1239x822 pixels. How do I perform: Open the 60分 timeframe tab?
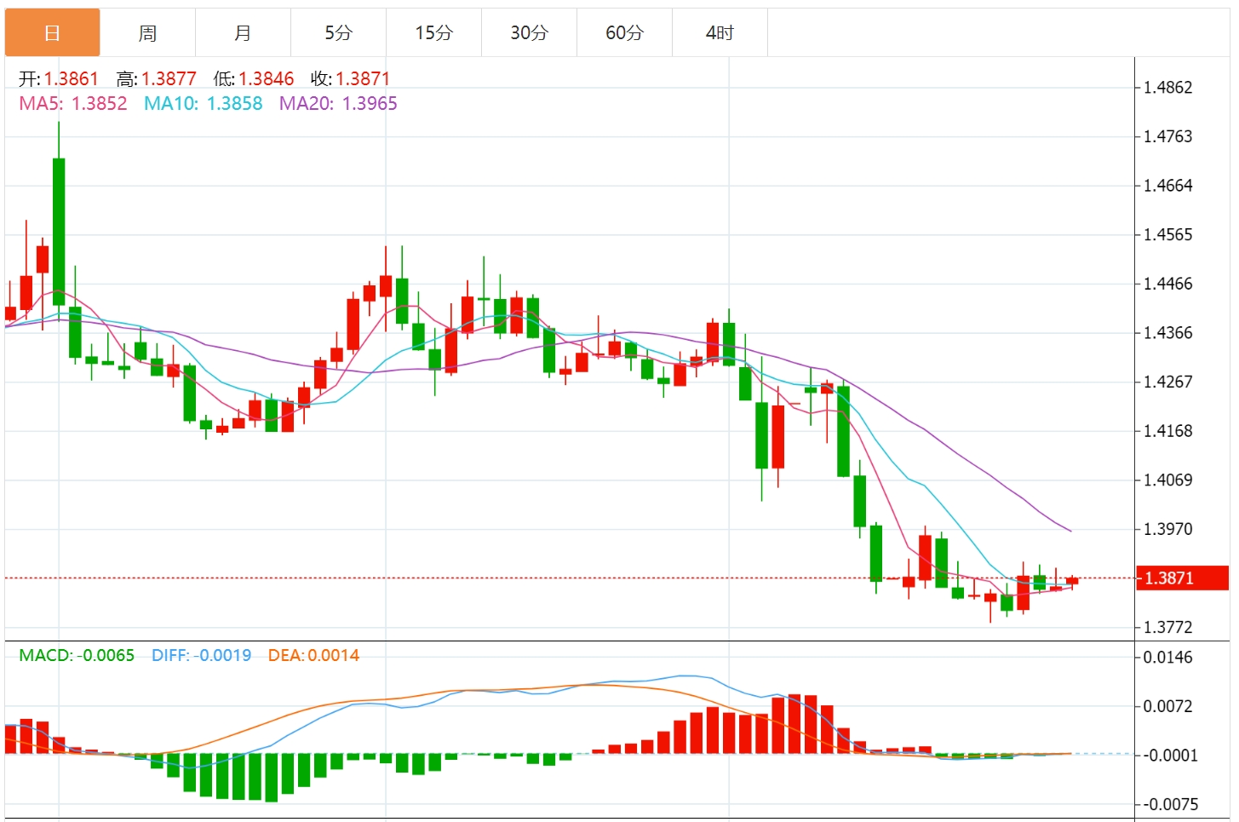tap(625, 33)
